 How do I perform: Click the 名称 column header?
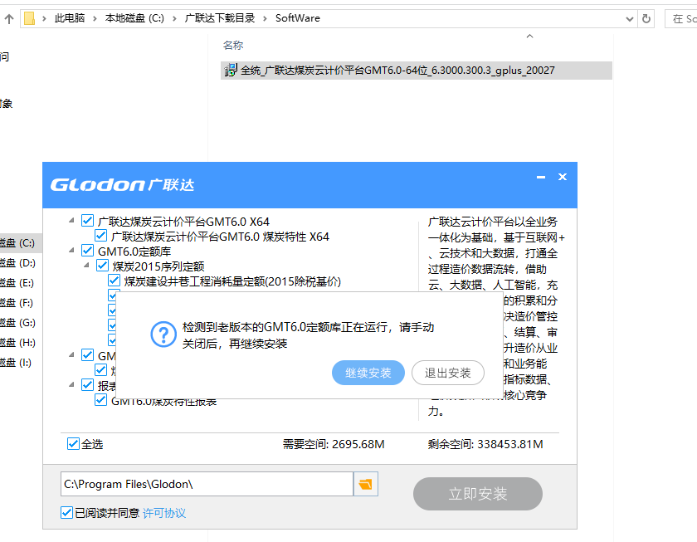coord(233,46)
